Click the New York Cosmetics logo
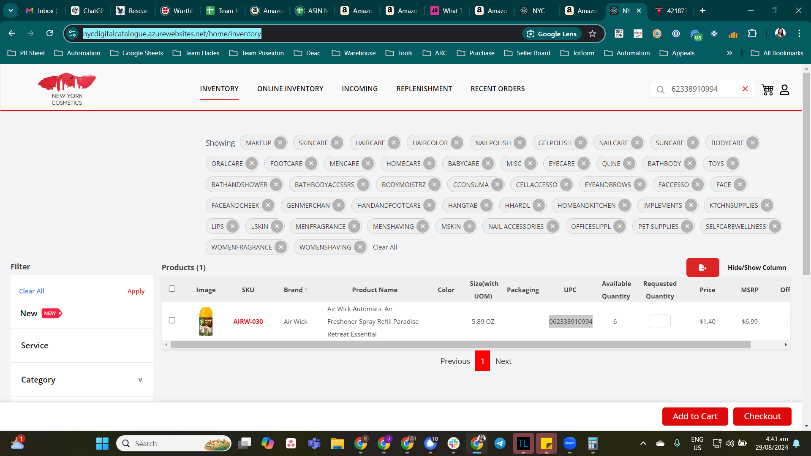Image resolution: width=811 pixels, height=456 pixels. pos(67,89)
